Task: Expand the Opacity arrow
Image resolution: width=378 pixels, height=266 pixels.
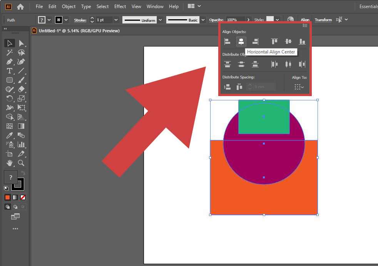Action: 249,20
